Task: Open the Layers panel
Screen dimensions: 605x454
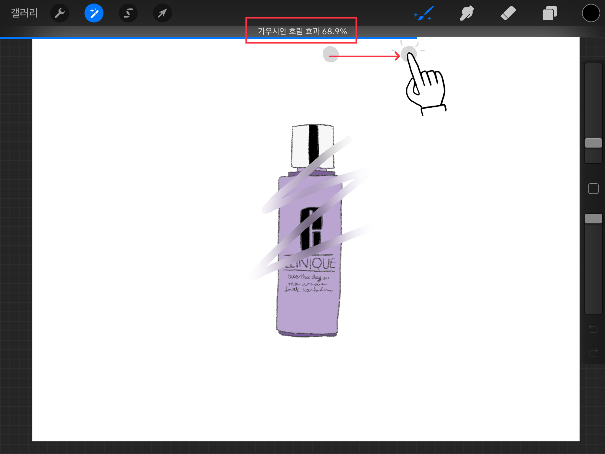Action: pyautogui.click(x=549, y=13)
